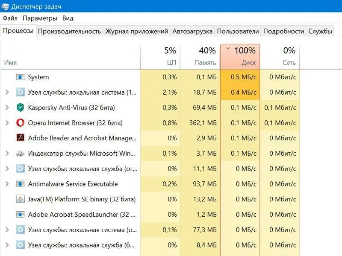Switch to the Производительность tab
Viewport: 342px width, 256px height.
point(69,31)
